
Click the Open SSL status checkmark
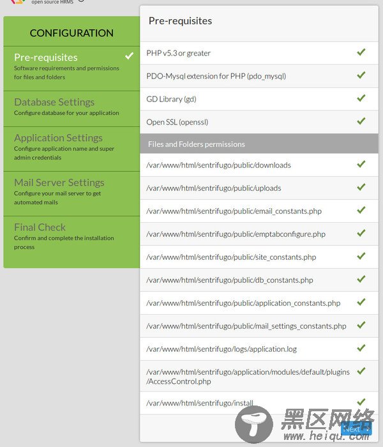361,121
